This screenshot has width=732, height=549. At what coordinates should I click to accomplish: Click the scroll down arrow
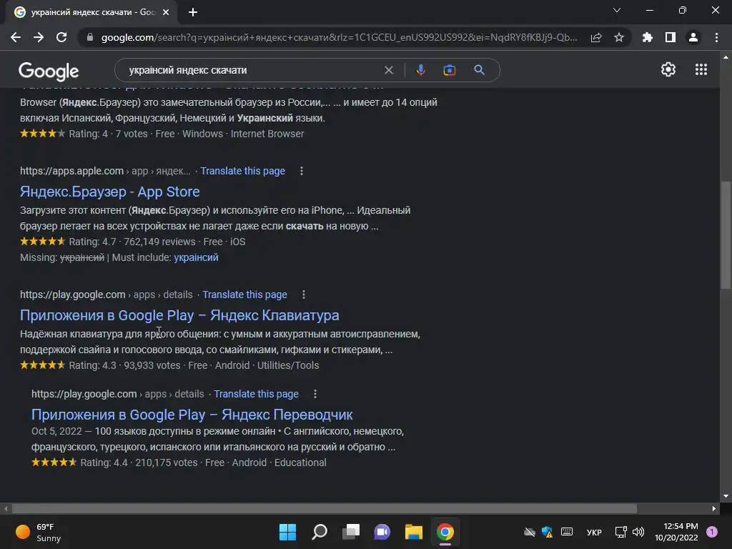click(726, 496)
